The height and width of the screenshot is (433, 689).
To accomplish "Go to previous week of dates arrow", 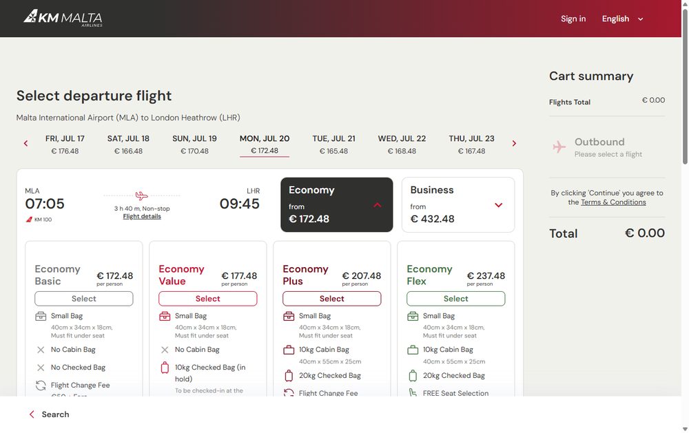I will click(26, 144).
